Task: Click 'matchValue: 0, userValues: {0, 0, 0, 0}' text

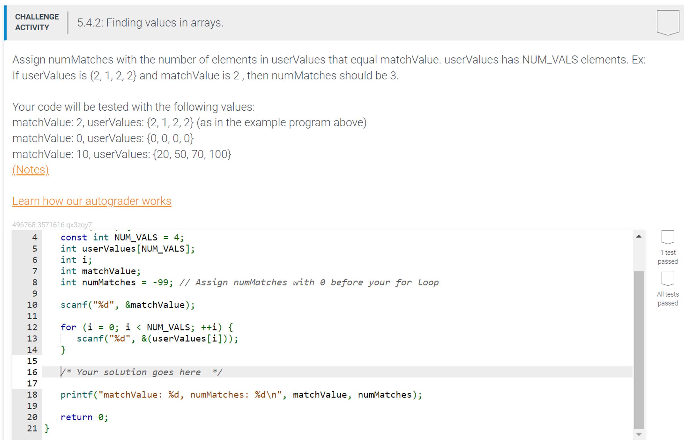Action: point(103,138)
